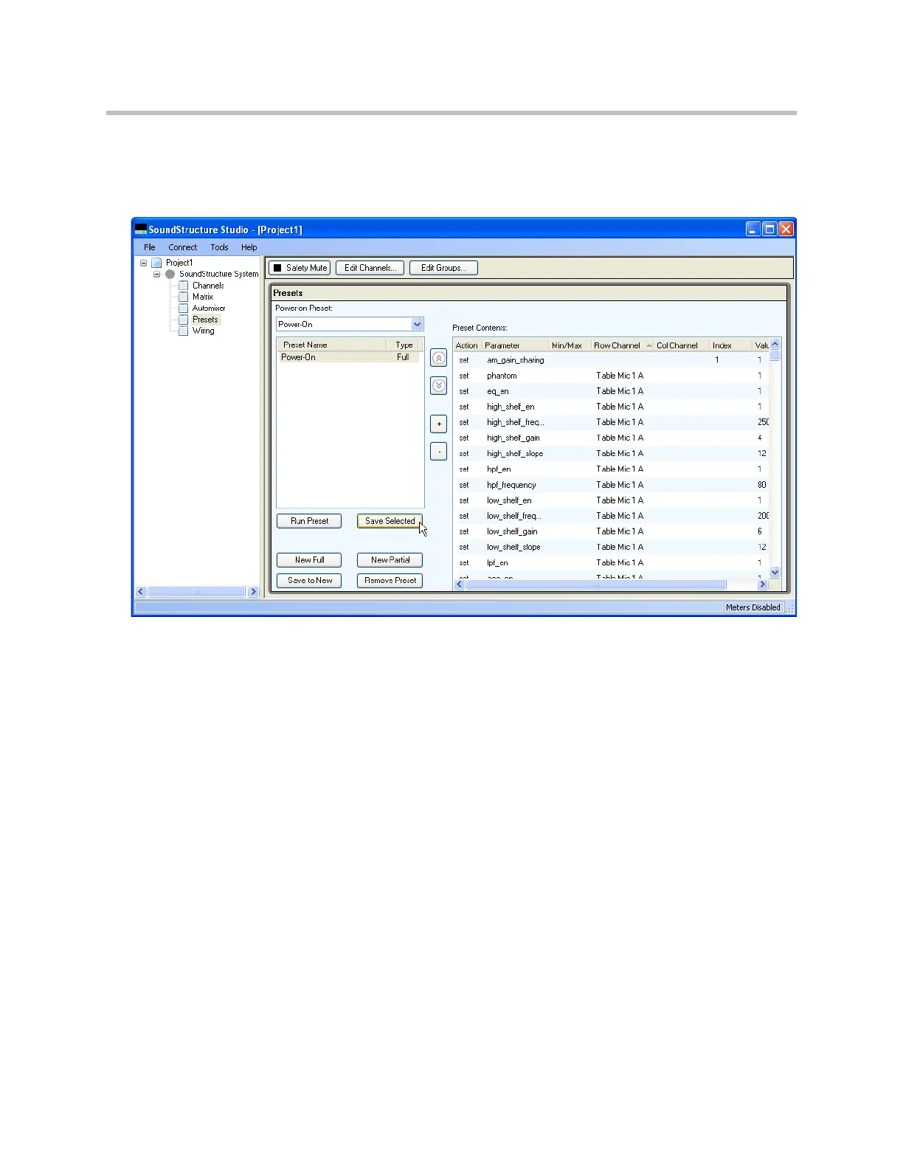This screenshot has width=903, height=1169.
Task: Select the am_gain_sharing parameter row
Action: [x=612, y=360]
